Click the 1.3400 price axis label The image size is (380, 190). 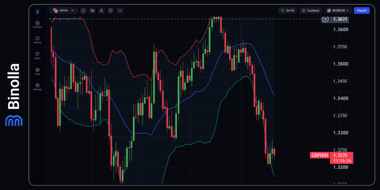341,98
